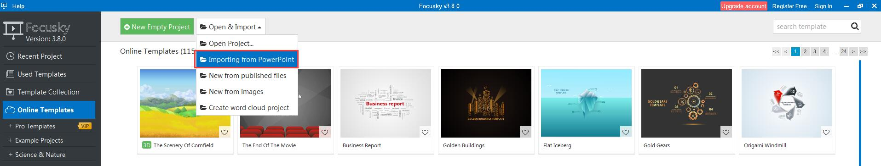Click the search magnifier icon
The image size is (881, 166).
tap(855, 26)
